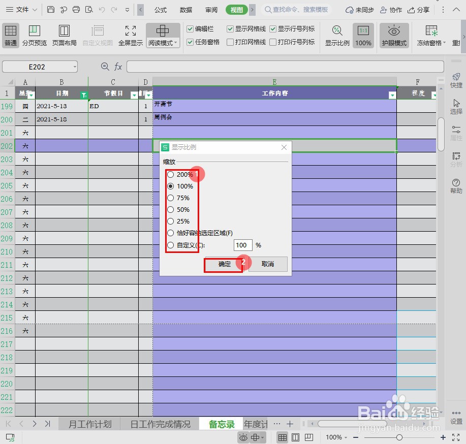Image resolution: width=466 pixels, height=444 pixels.
Task: Switch to 分页预览 view mode
Action: point(34,35)
